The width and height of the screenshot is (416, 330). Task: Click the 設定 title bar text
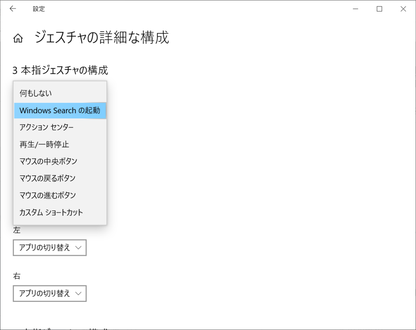tap(39, 9)
